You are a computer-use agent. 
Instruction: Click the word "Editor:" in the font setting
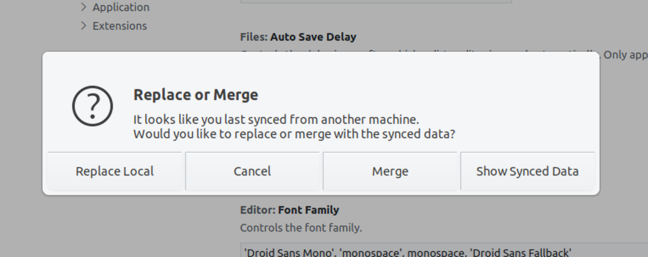pos(258,210)
